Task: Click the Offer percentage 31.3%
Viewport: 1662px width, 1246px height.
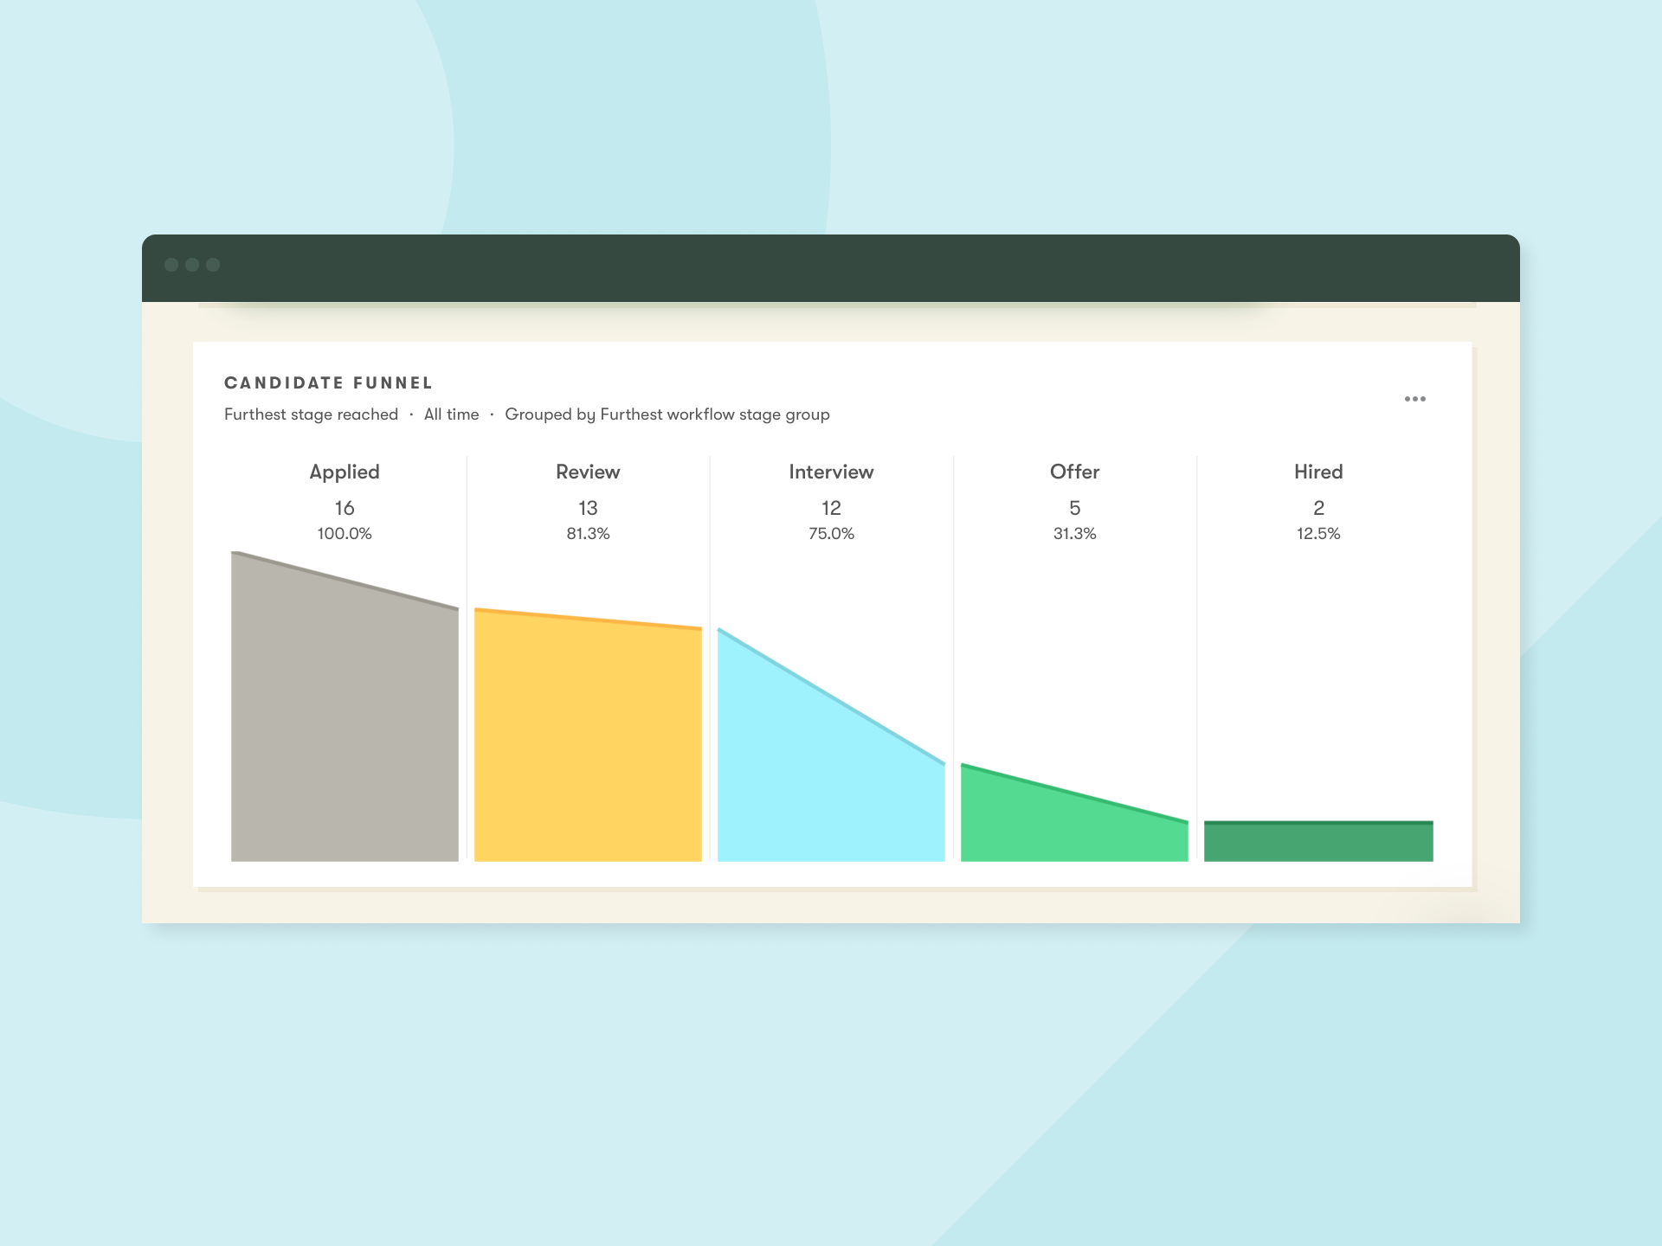Action: (x=1074, y=534)
